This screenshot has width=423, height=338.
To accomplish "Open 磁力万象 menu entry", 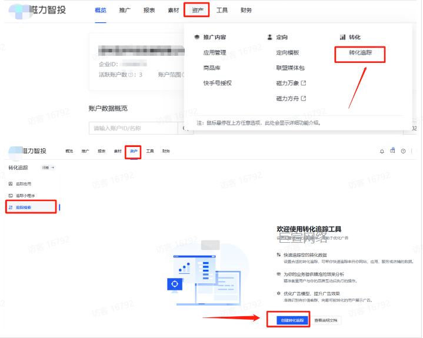I will point(288,83).
